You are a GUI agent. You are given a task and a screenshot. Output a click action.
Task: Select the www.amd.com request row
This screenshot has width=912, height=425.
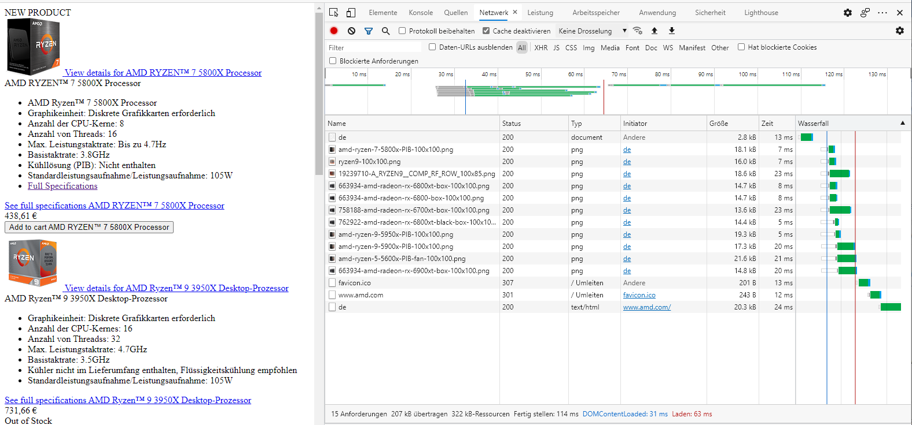[x=560, y=295]
